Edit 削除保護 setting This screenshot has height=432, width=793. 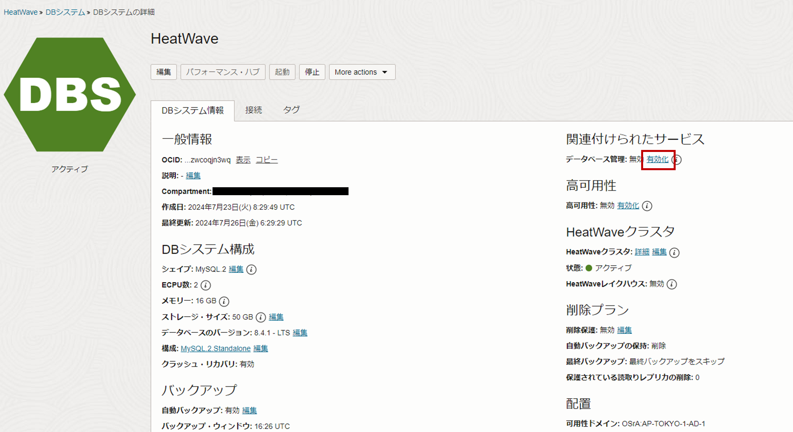click(624, 330)
